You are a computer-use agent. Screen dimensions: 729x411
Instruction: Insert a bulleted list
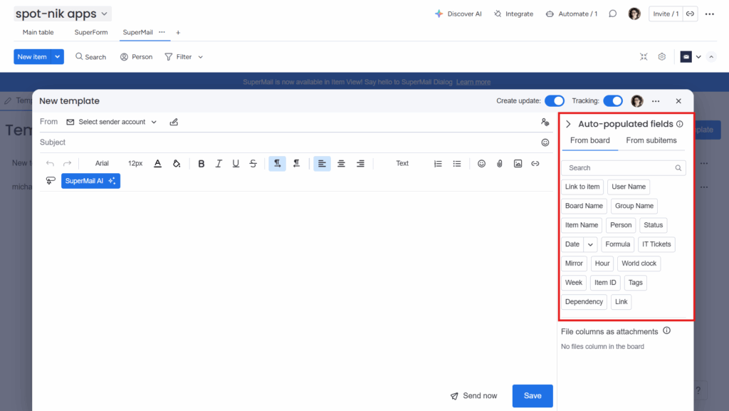tap(457, 164)
